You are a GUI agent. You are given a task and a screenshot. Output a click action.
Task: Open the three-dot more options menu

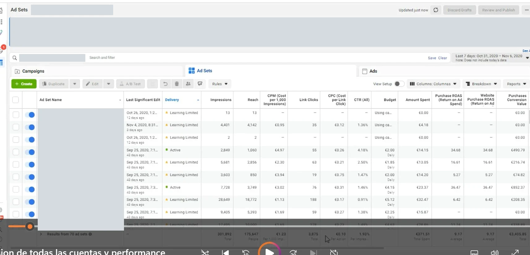[x=526, y=10]
